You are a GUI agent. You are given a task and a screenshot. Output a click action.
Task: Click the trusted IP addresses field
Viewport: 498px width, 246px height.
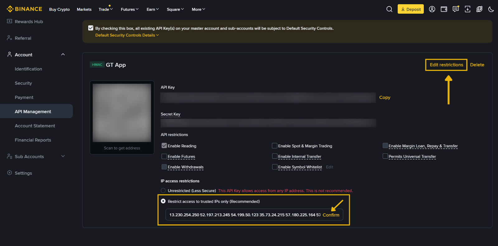pyautogui.click(x=244, y=215)
